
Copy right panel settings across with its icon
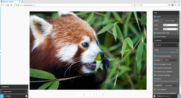pos(155,96)
